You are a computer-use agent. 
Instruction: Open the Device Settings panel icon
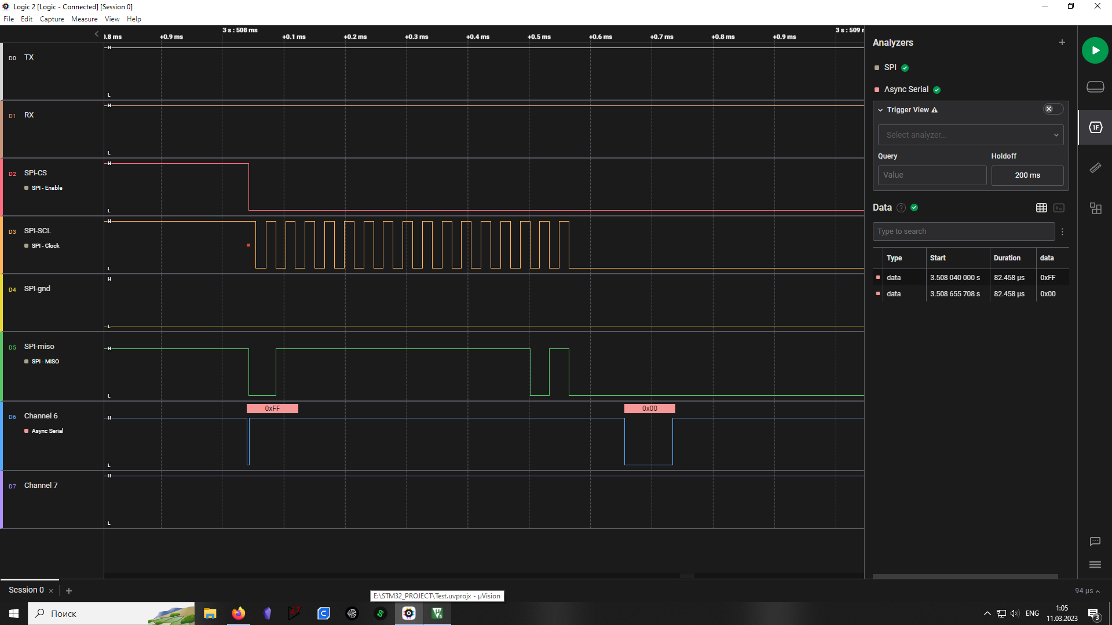(x=1095, y=87)
